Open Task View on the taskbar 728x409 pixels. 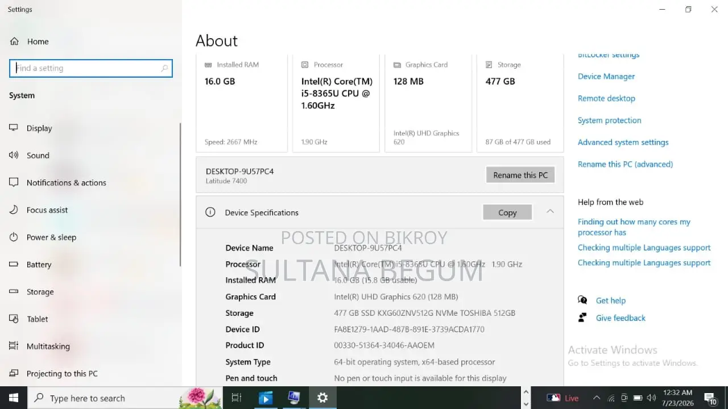tap(237, 398)
